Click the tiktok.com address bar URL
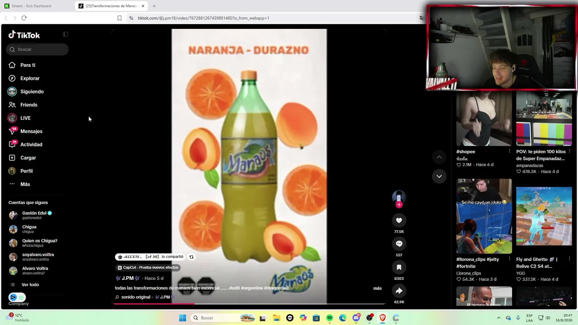Screen dimensions: 578x325 pos(203,18)
